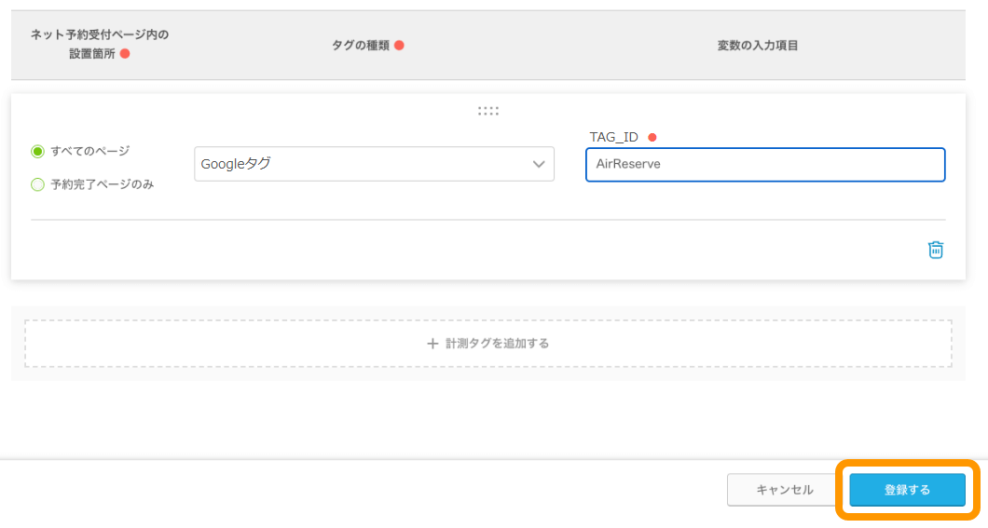Screen dimensions: 988x528
Task: Click the 変数の入力項目 column header
Action: pyautogui.click(x=758, y=46)
